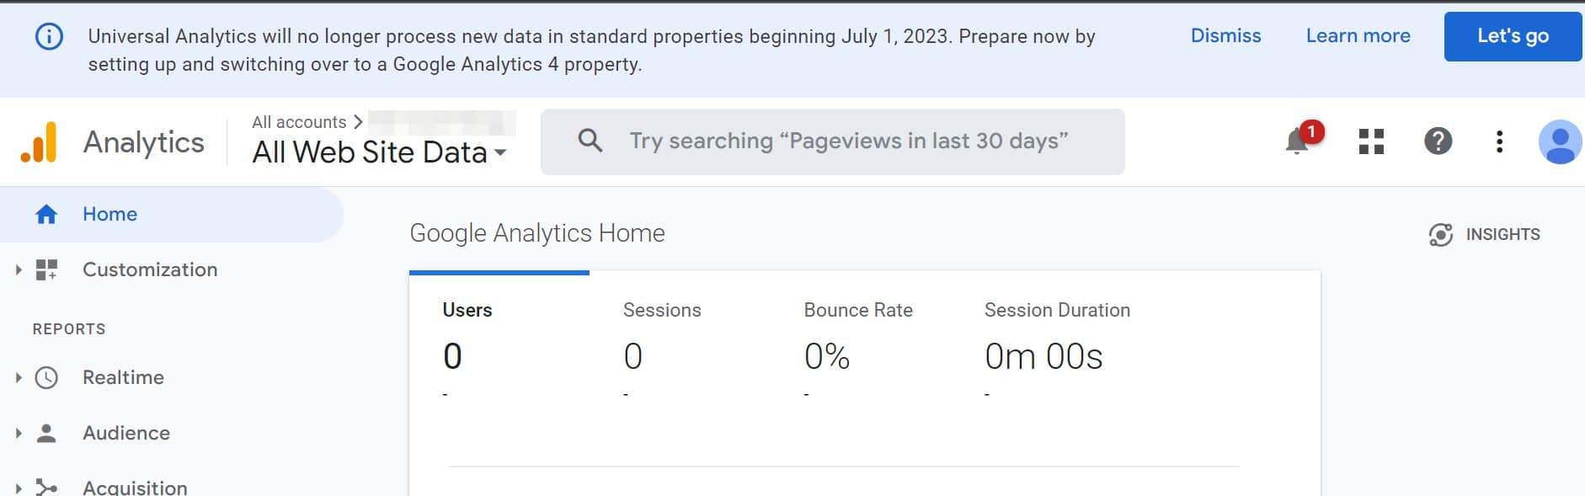
Task: Open the Insights panel icon
Action: (1440, 235)
